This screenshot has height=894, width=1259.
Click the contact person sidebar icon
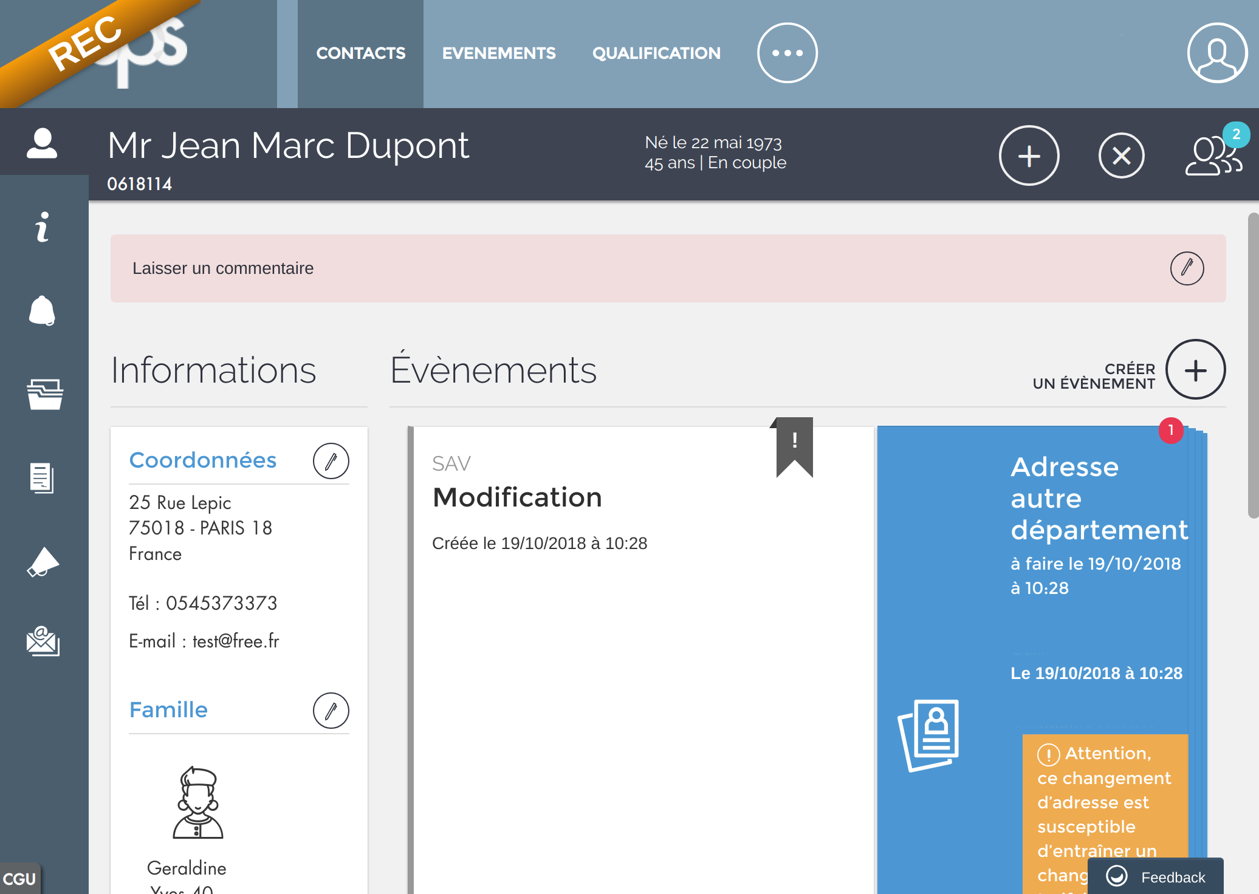point(42,144)
